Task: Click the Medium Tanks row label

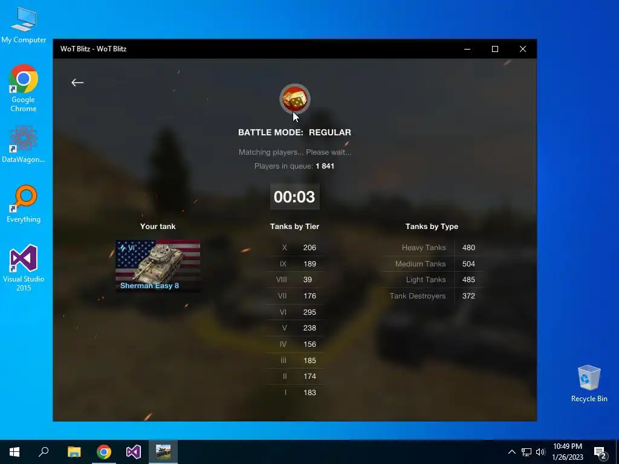Action: [x=421, y=264]
